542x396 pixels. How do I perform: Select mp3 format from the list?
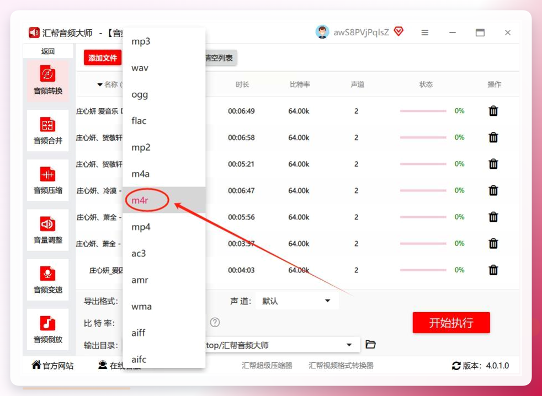[x=164, y=41]
